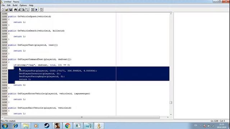Viewport: 230px width, 129px height.
Task: Open Windows Explorer folder in taskbar
Action: [x=26, y=126]
